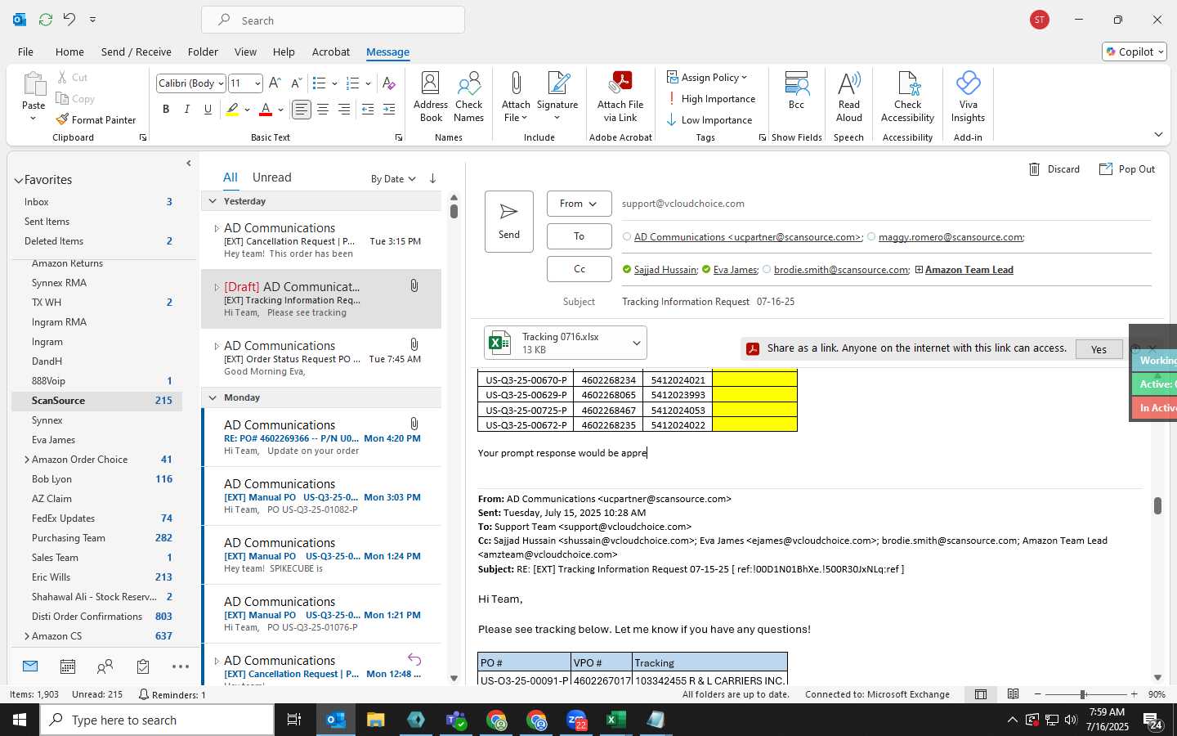Collapse the Yesterday group header
This screenshot has height=736, width=1177.
(x=213, y=201)
